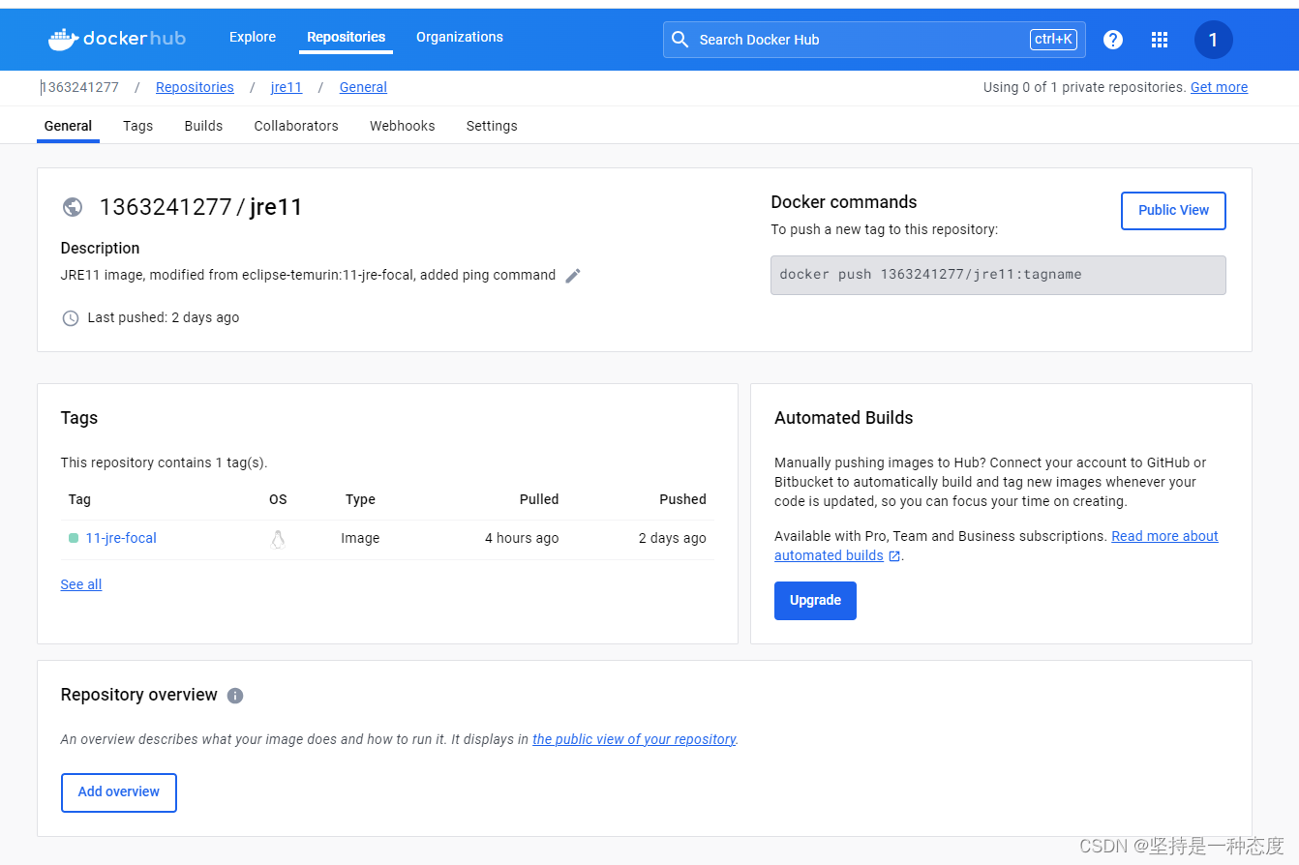This screenshot has width=1299, height=865.
Task: Switch to the Tags tab
Action: point(137,126)
